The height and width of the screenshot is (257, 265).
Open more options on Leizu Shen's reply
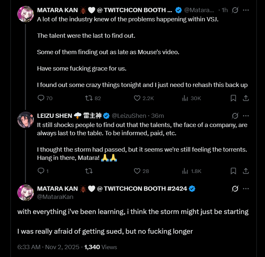tap(246, 116)
